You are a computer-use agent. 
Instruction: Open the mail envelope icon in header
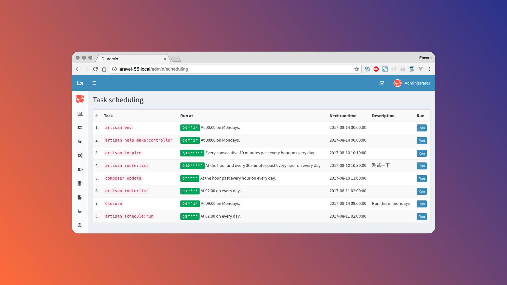click(382, 83)
